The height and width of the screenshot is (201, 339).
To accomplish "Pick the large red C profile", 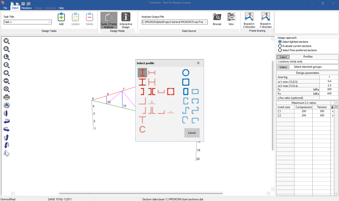I will (x=142, y=130).
